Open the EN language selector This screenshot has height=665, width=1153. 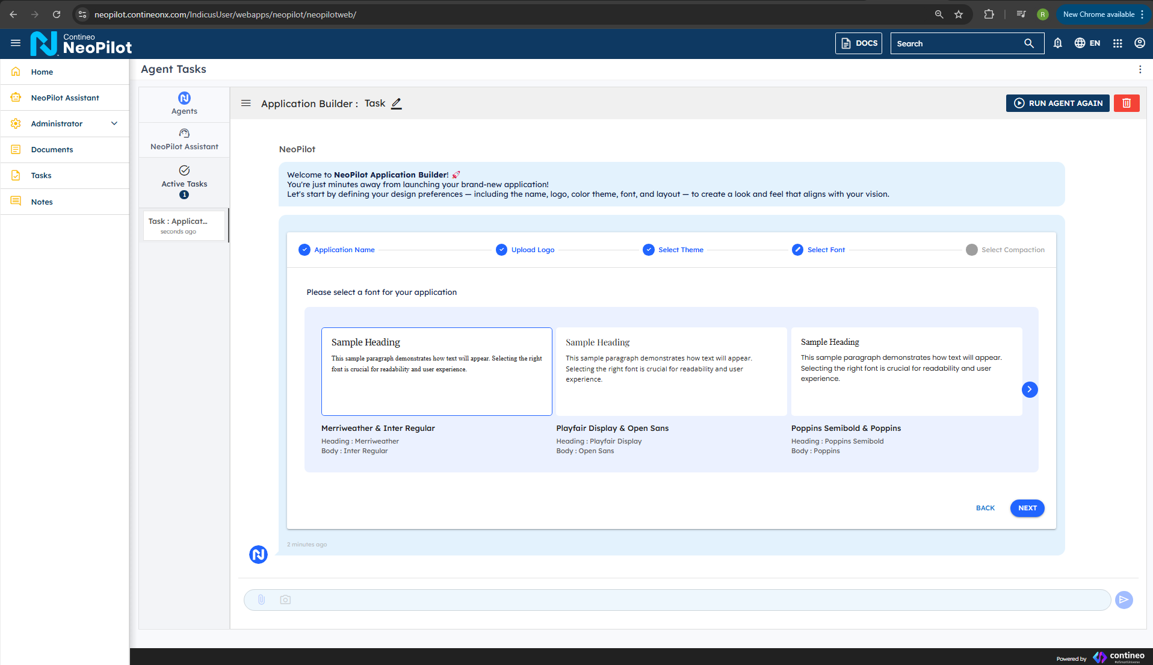(x=1087, y=43)
